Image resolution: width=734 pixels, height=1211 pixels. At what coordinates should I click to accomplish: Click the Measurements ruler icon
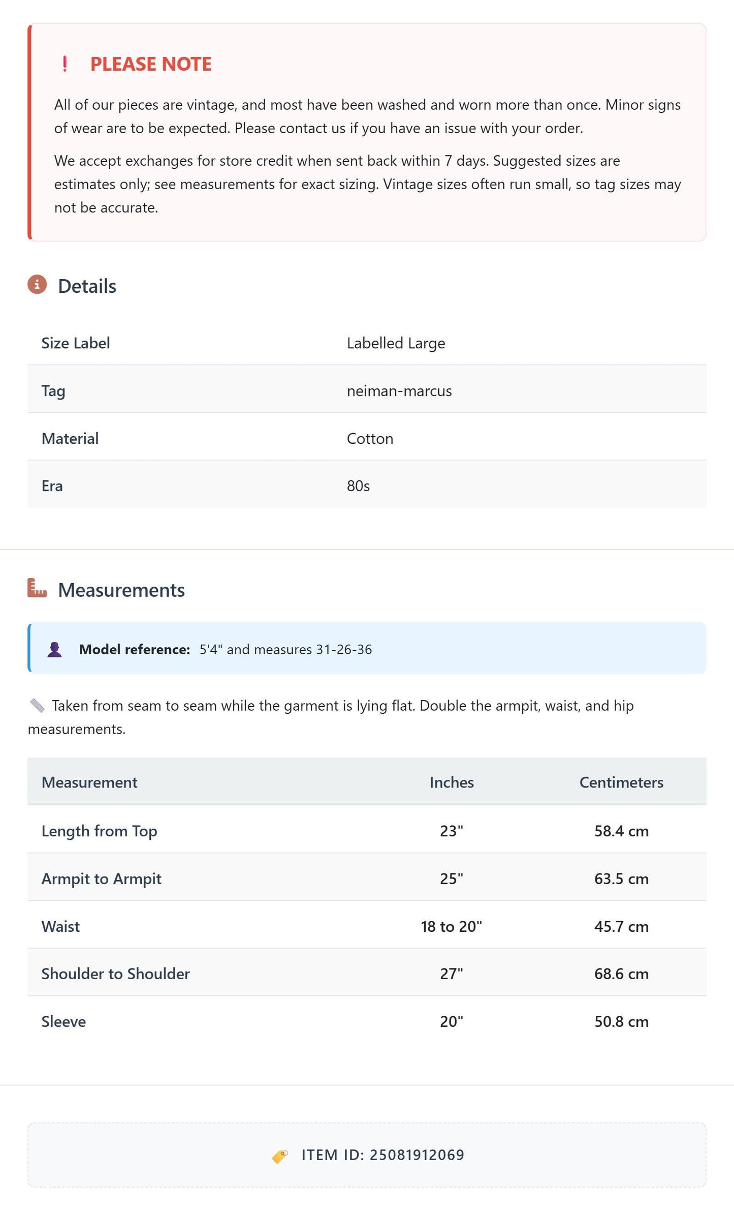pos(37,588)
